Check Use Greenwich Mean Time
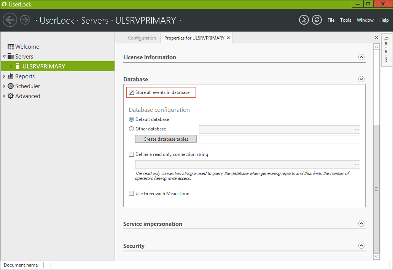The height and width of the screenshot is (270, 393). (132, 194)
